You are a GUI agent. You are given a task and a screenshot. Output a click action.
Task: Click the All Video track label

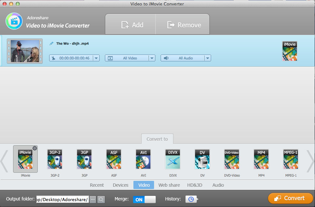pyautogui.click(x=130, y=58)
